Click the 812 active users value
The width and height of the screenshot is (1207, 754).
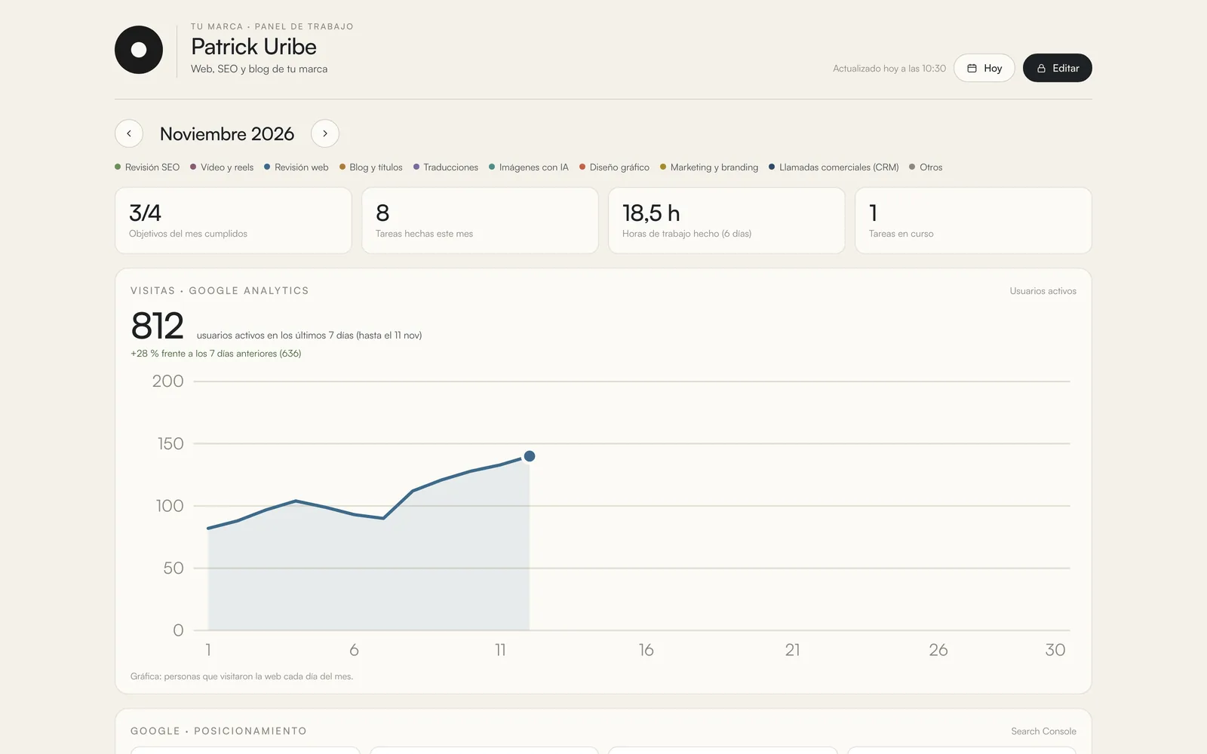coord(157,326)
